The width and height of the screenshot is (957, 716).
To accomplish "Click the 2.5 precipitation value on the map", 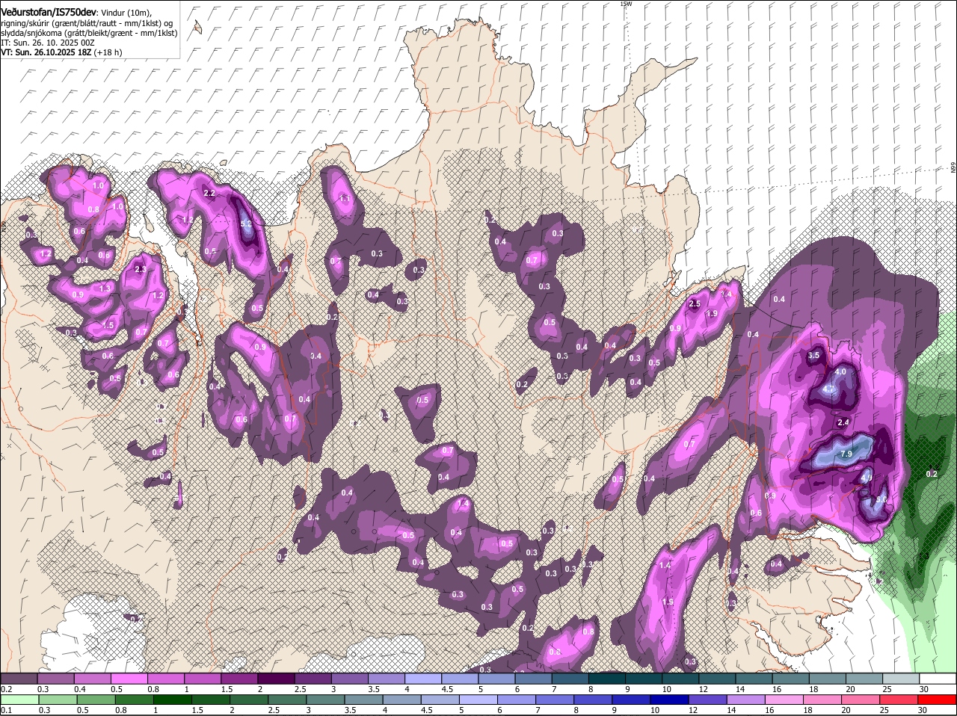I will (695, 304).
